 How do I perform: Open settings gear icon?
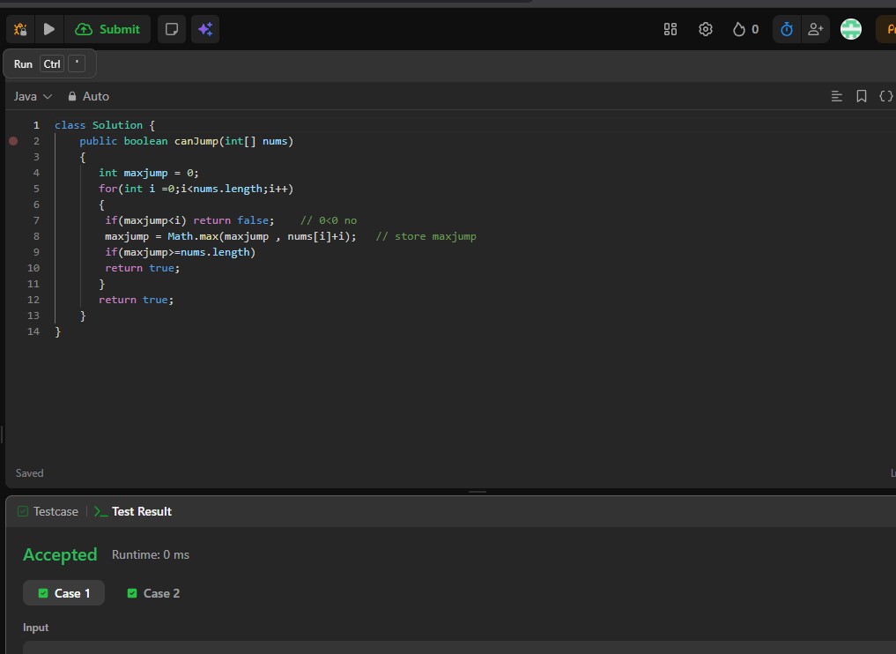tap(706, 29)
